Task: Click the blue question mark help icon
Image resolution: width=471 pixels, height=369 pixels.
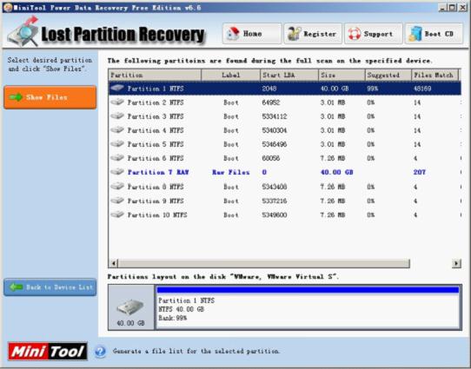Action: tap(100, 352)
